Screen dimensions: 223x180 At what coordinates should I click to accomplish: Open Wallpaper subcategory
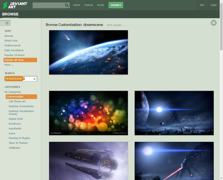click(x=15, y=148)
